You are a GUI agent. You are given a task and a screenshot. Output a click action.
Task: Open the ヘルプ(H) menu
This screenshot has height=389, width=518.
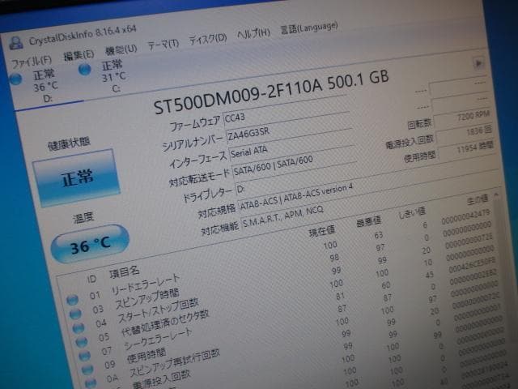(x=253, y=34)
